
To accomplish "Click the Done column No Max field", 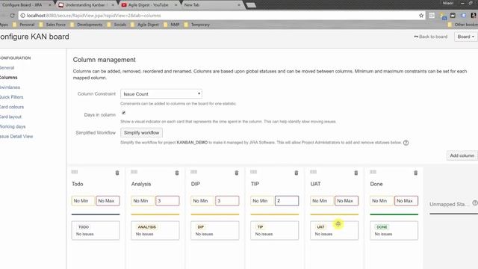I will tap(406, 201).
